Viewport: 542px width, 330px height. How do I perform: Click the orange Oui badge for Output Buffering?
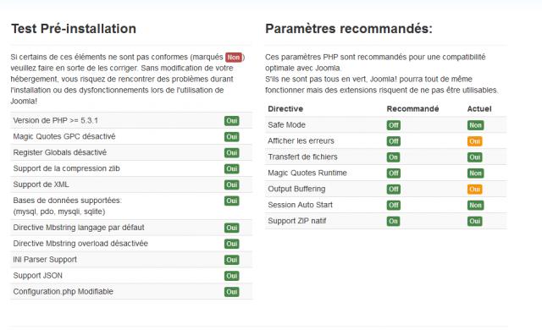tap(474, 190)
